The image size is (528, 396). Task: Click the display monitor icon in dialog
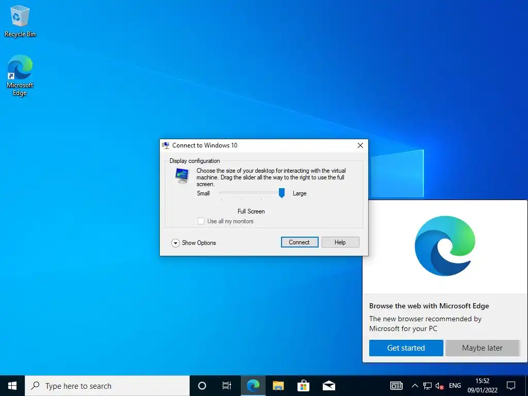(x=182, y=176)
